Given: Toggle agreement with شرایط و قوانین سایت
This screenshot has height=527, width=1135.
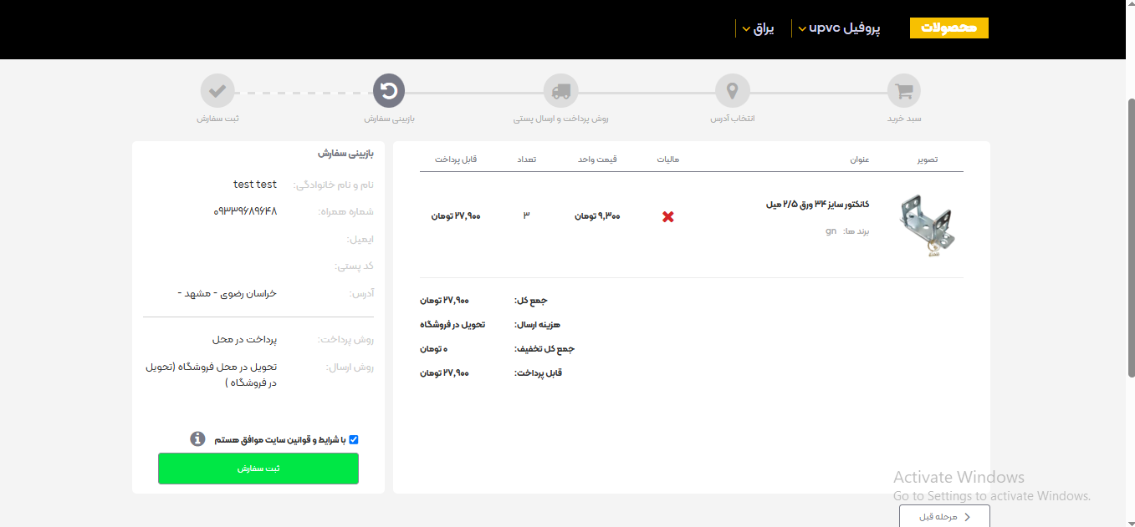Looking at the screenshot, I should (354, 438).
